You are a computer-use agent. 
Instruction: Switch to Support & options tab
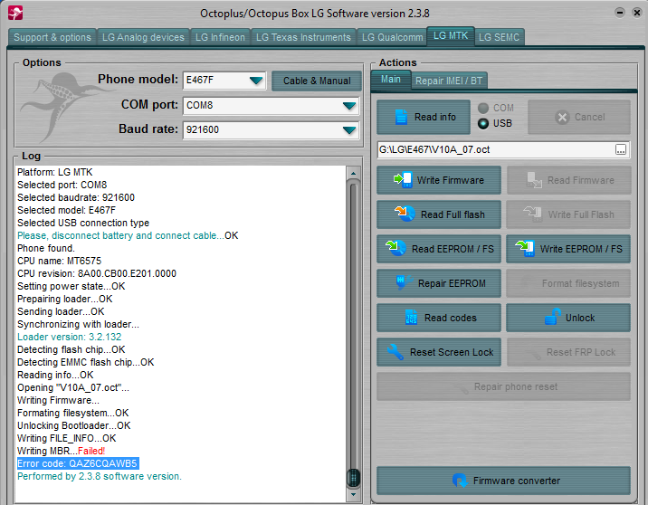click(52, 37)
